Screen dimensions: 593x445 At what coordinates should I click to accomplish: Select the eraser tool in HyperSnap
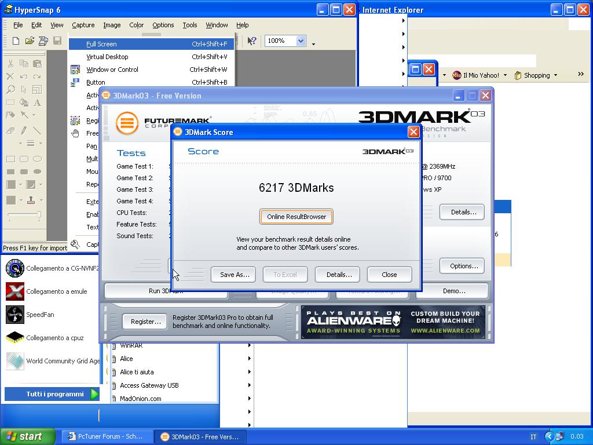[x=10, y=130]
